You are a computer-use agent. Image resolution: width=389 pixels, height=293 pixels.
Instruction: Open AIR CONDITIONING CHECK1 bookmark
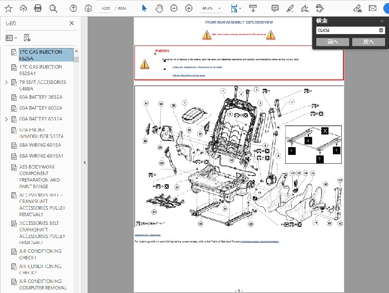pyautogui.click(x=40, y=254)
